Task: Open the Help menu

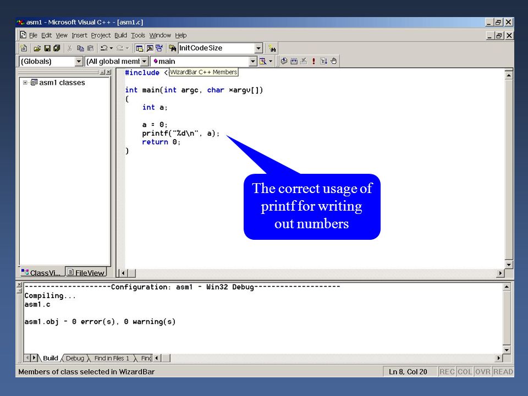Action: (x=181, y=35)
